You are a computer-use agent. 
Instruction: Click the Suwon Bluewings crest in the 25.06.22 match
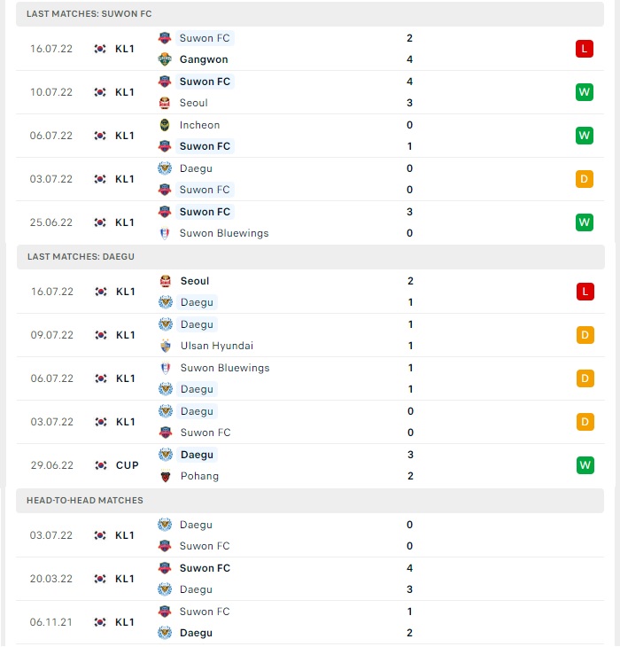[165, 233]
